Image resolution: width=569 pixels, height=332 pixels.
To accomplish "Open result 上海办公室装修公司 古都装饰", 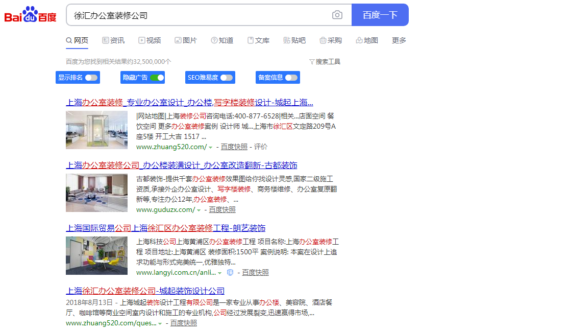I will coord(182,165).
